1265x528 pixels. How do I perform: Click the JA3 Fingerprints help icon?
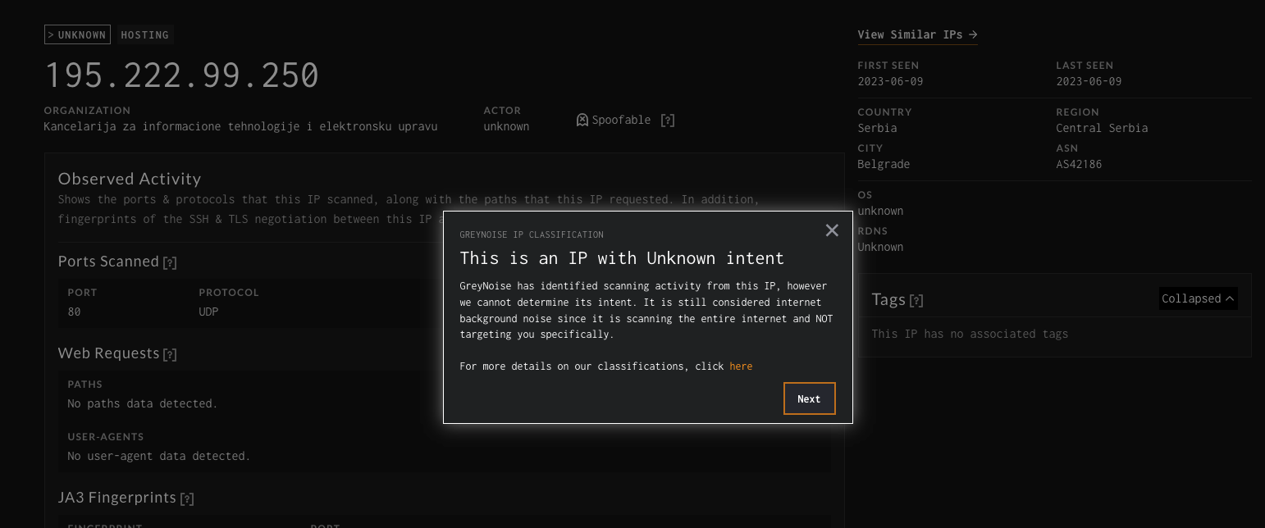click(187, 498)
